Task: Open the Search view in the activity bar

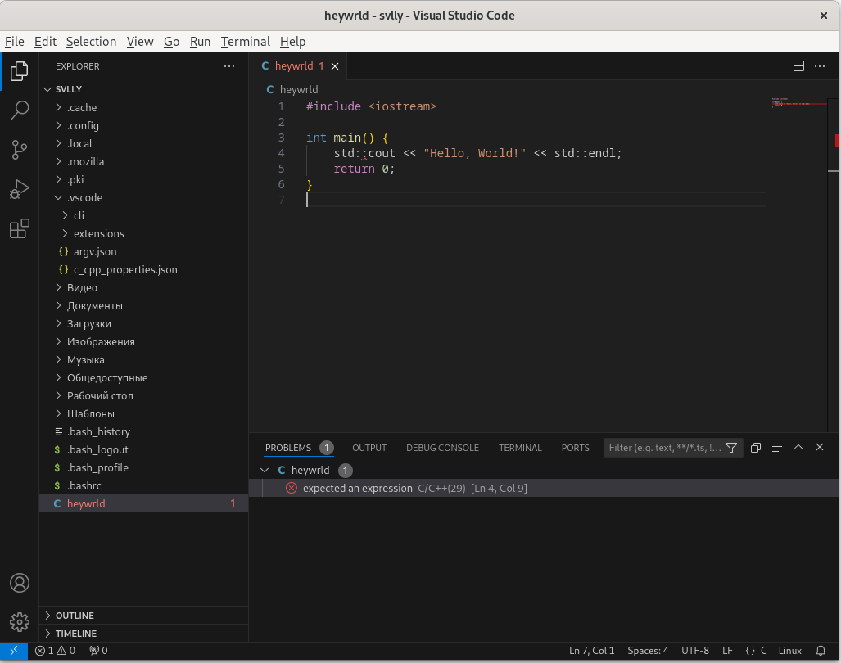Action: click(19, 110)
